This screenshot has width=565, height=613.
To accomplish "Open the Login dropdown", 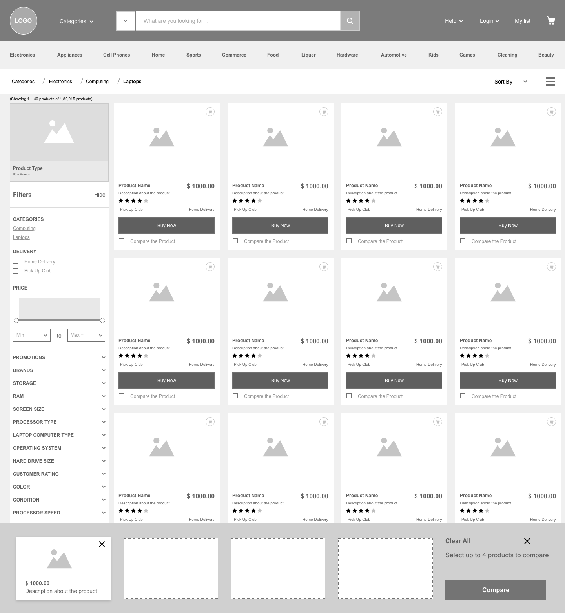I will 489,21.
